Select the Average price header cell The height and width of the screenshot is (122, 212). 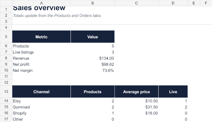coord(136,91)
